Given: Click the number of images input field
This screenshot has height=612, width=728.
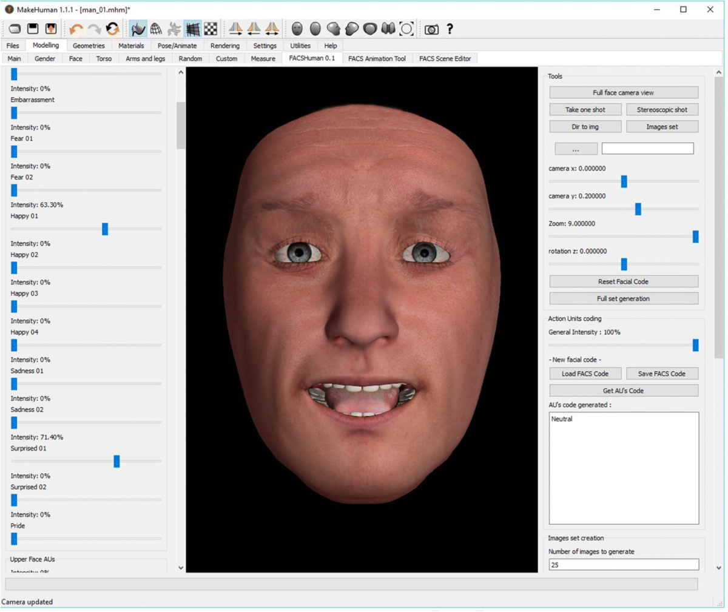Looking at the screenshot, I should (x=623, y=565).
